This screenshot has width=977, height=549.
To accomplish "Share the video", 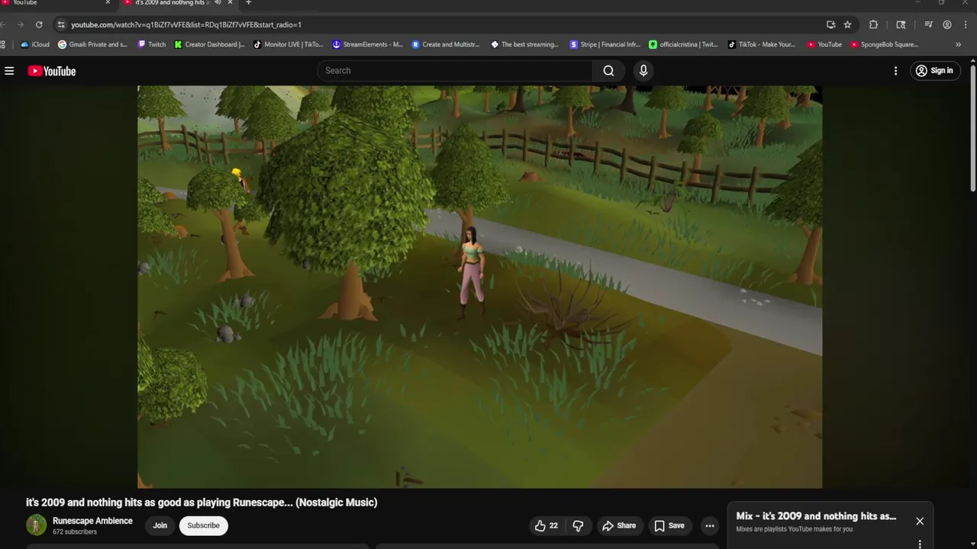I will click(619, 525).
